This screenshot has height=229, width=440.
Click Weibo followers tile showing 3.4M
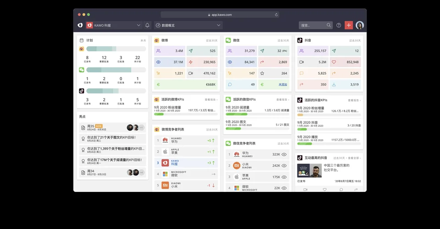[170, 51]
